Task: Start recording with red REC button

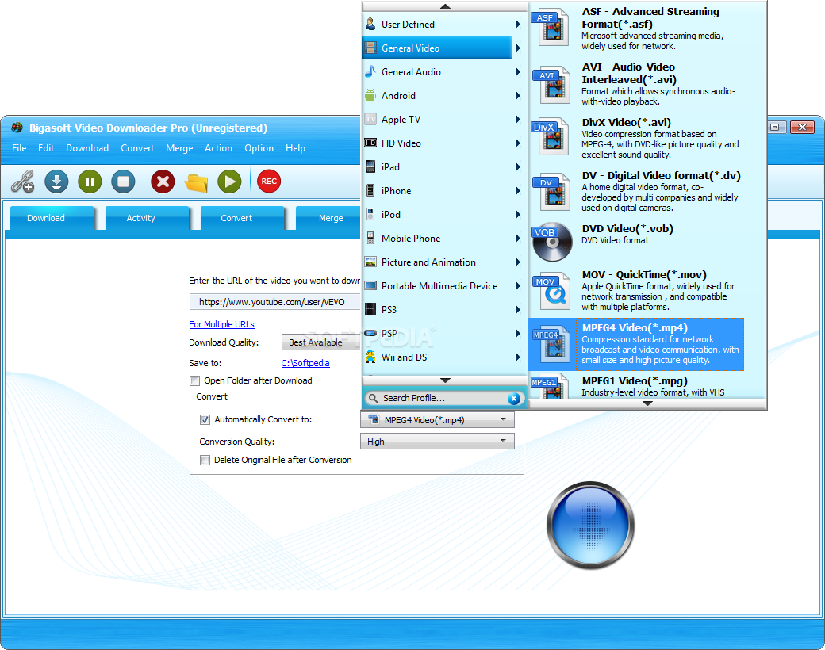Action: 269,182
